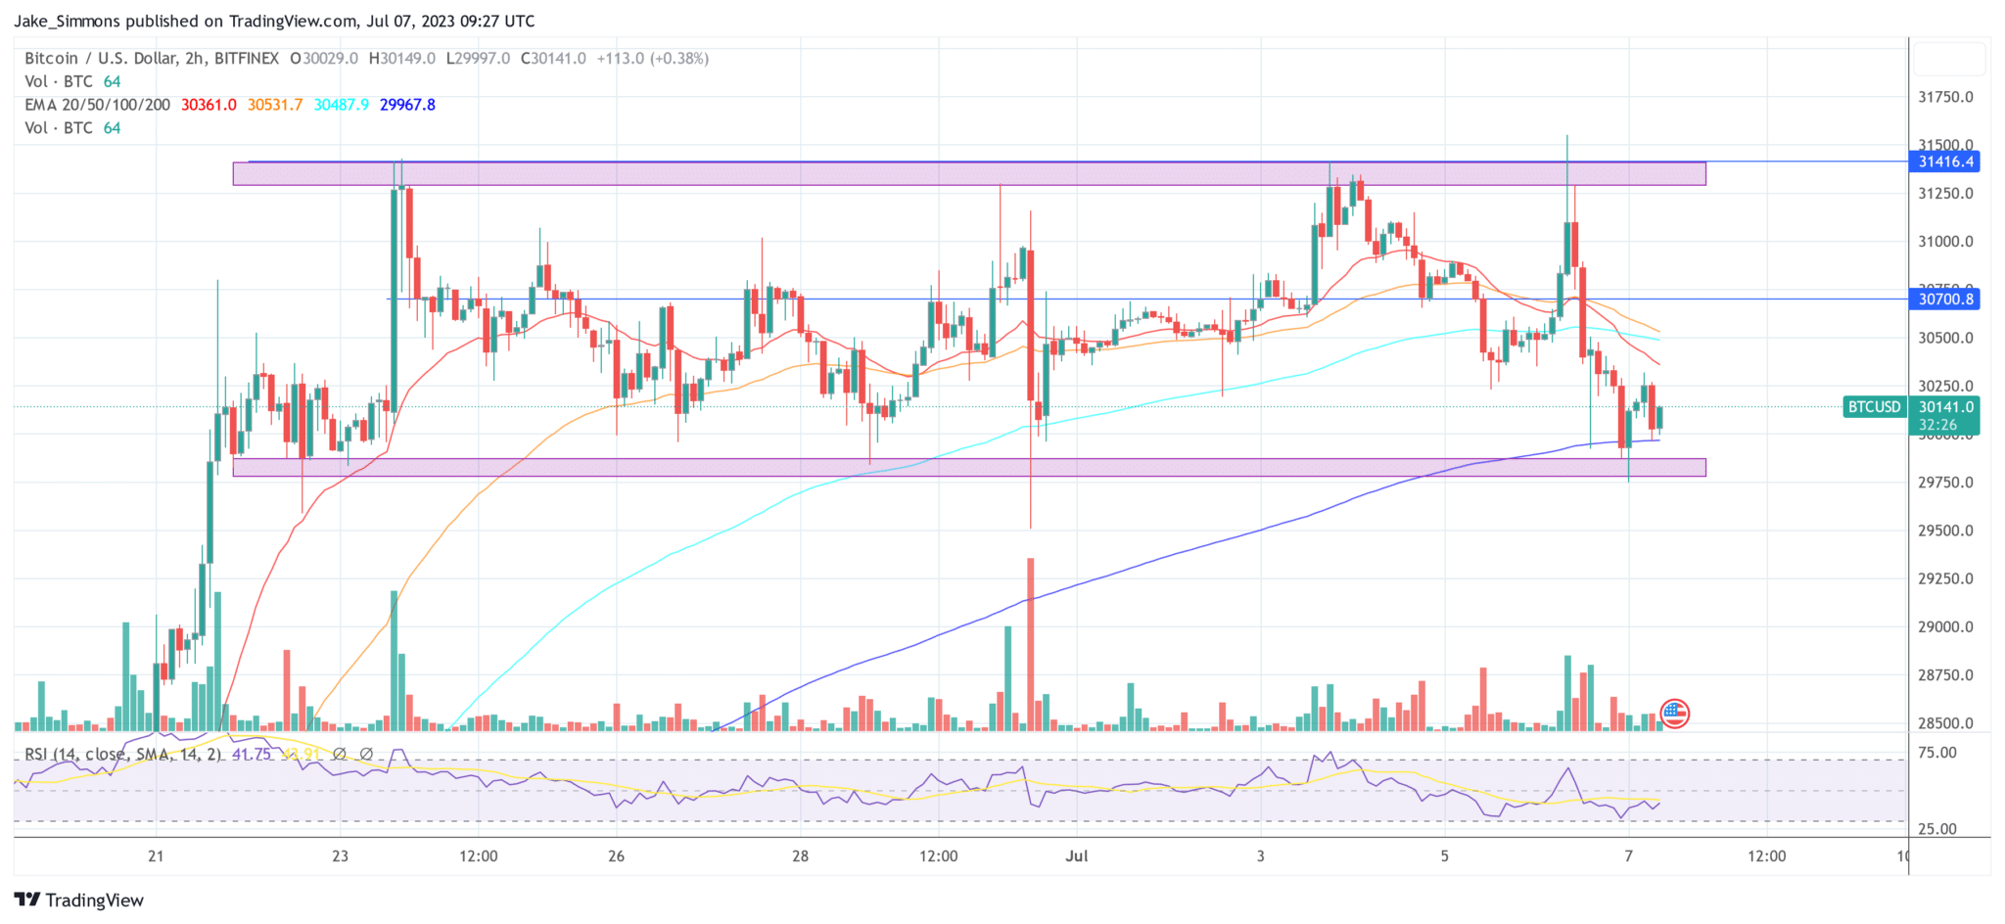The height and width of the screenshot is (924, 2005).
Task: Click the 5 date label on time axis
Action: [1444, 856]
